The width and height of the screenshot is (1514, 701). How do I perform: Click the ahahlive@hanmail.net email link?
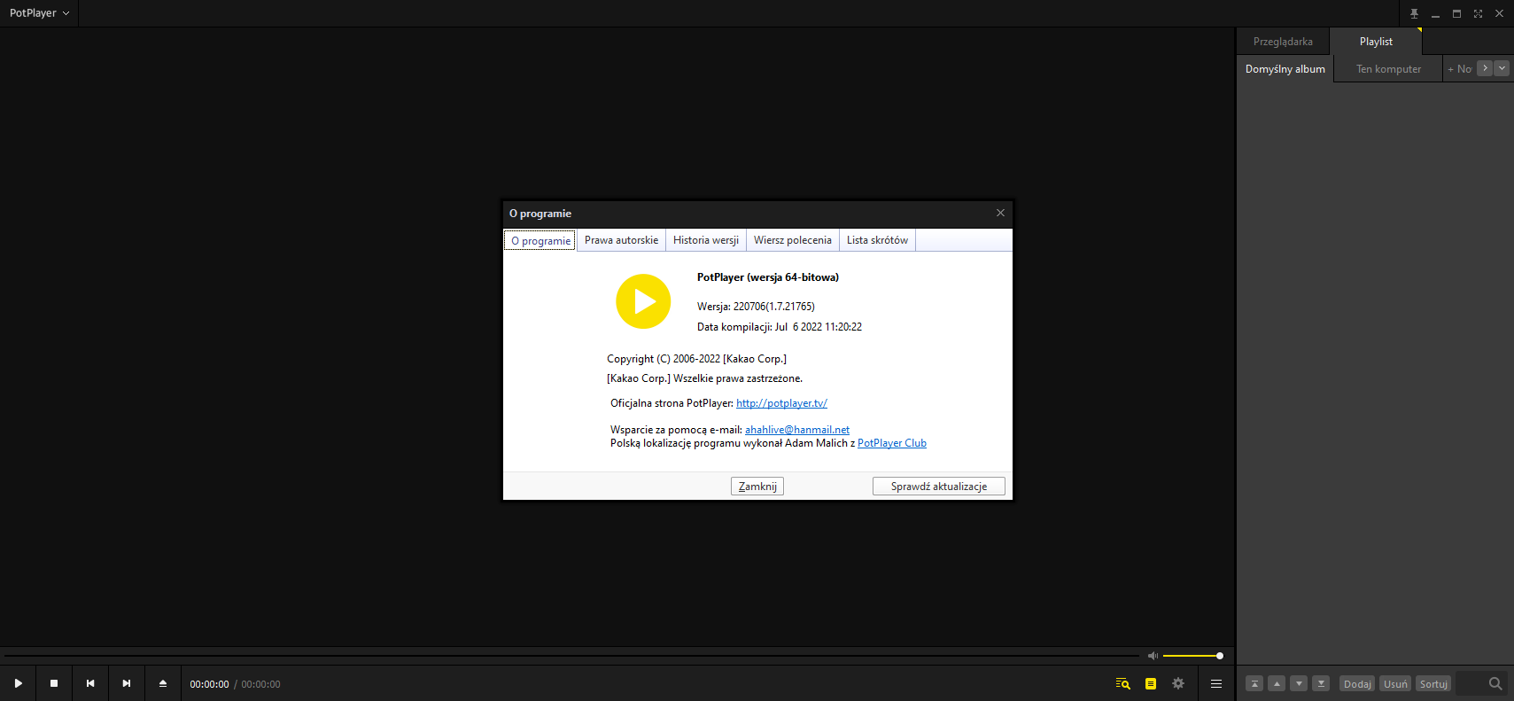coord(797,430)
